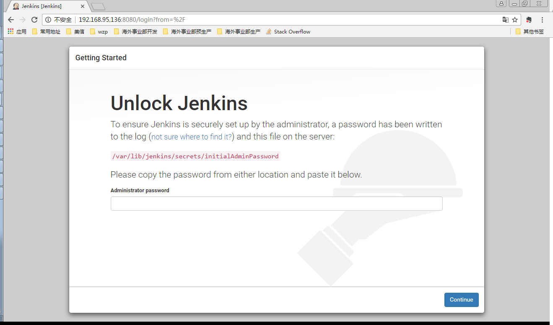Image resolution: width=553 pixels, height=325 pixels.
Task: Restore down the browser window
Action: [x=524, y=3]
